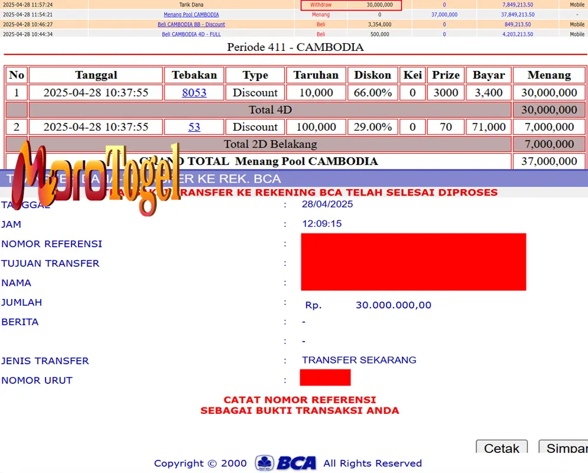Open the Menang Pool CAMBODIA link
Viewport: 588px width, 473px height.
point(190,14)
